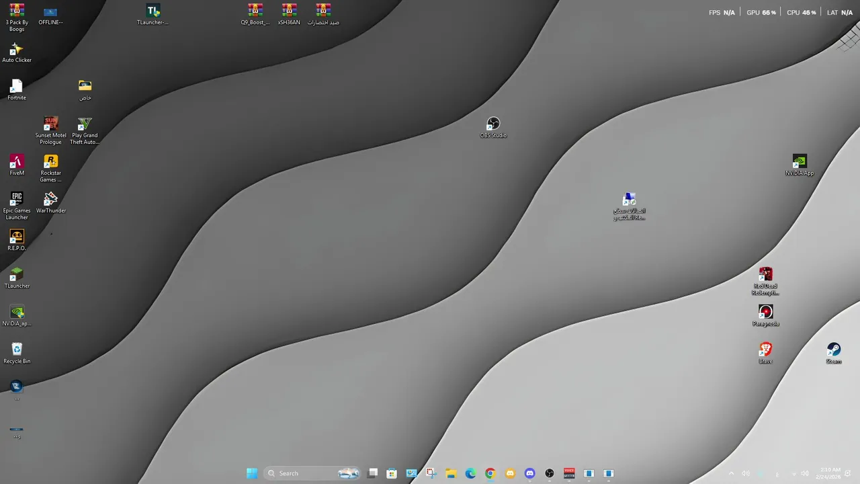This screenshot has height=484, width=860.
Task: Select the NVIDIA_ap... installer file
Action: [17, 316]
